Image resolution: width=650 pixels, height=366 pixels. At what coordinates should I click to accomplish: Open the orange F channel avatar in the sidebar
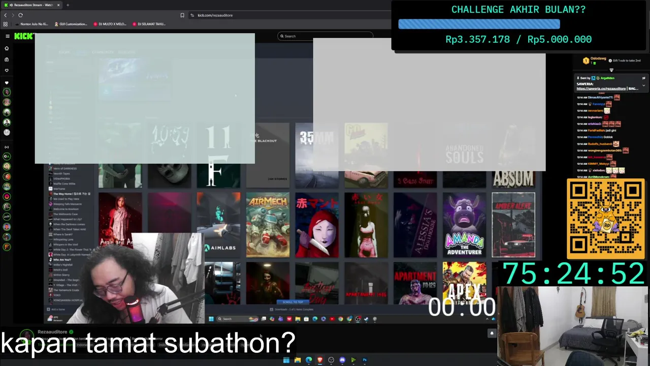point(7,247)
